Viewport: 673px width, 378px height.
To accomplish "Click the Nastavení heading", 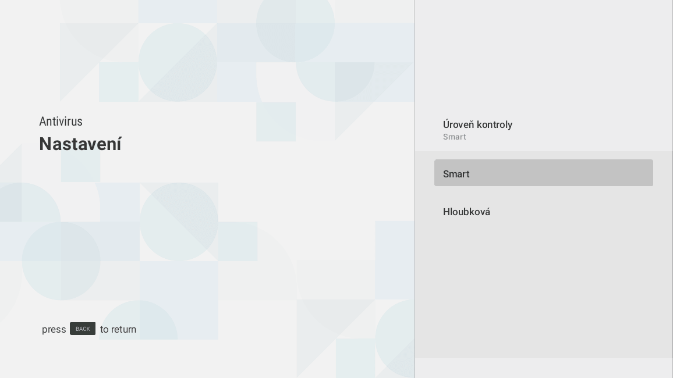I will point(80,144).
